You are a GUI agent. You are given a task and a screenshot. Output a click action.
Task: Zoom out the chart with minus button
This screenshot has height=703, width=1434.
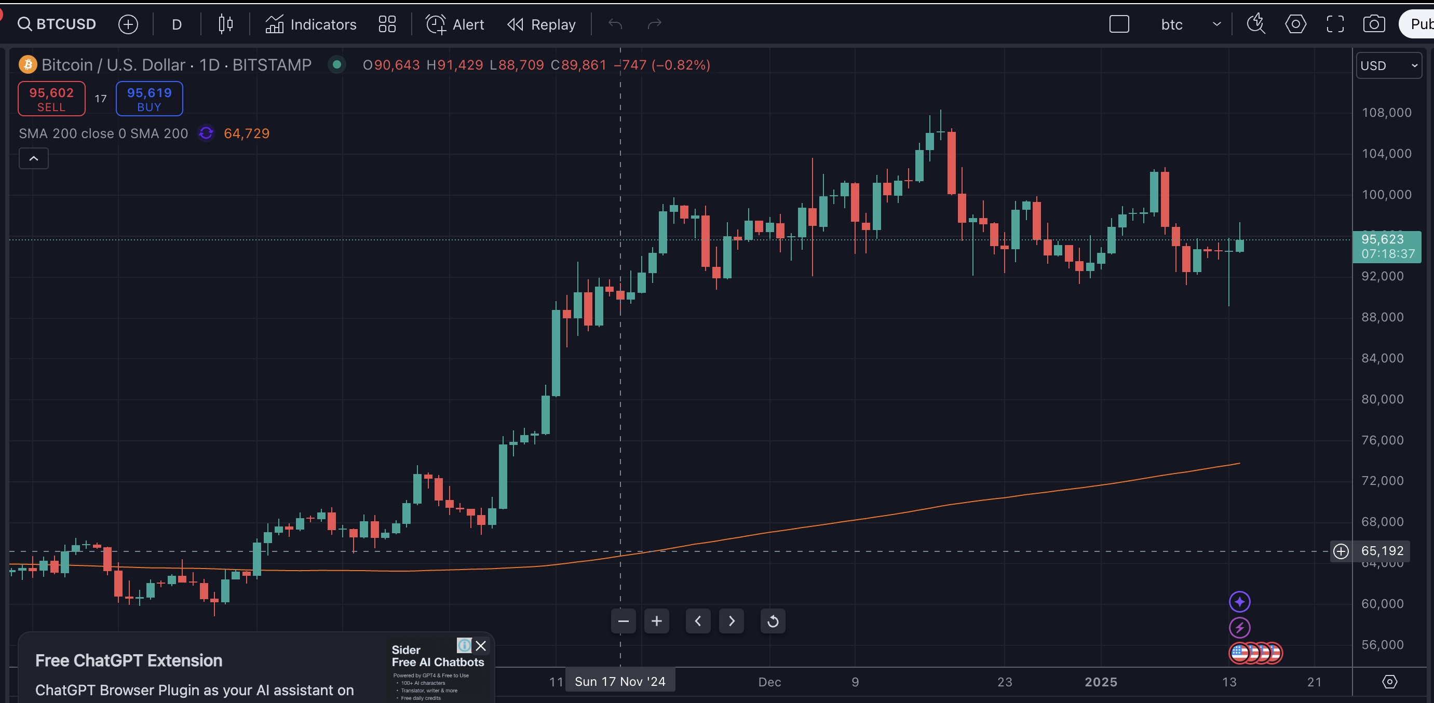coord(623,621)
